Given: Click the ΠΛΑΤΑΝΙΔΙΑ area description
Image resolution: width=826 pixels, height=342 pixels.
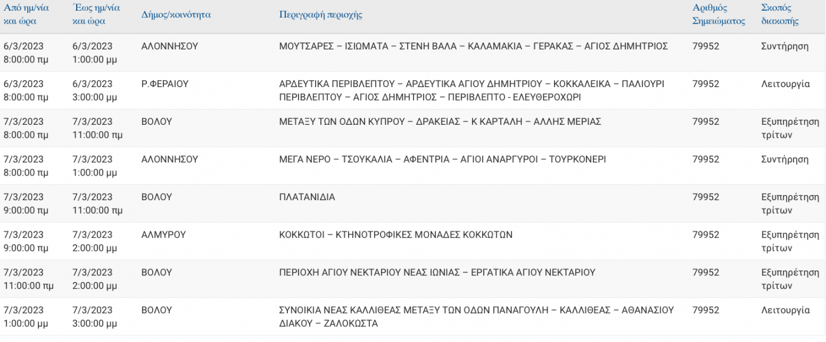Looking at the screenshot, I should [307, 197].
